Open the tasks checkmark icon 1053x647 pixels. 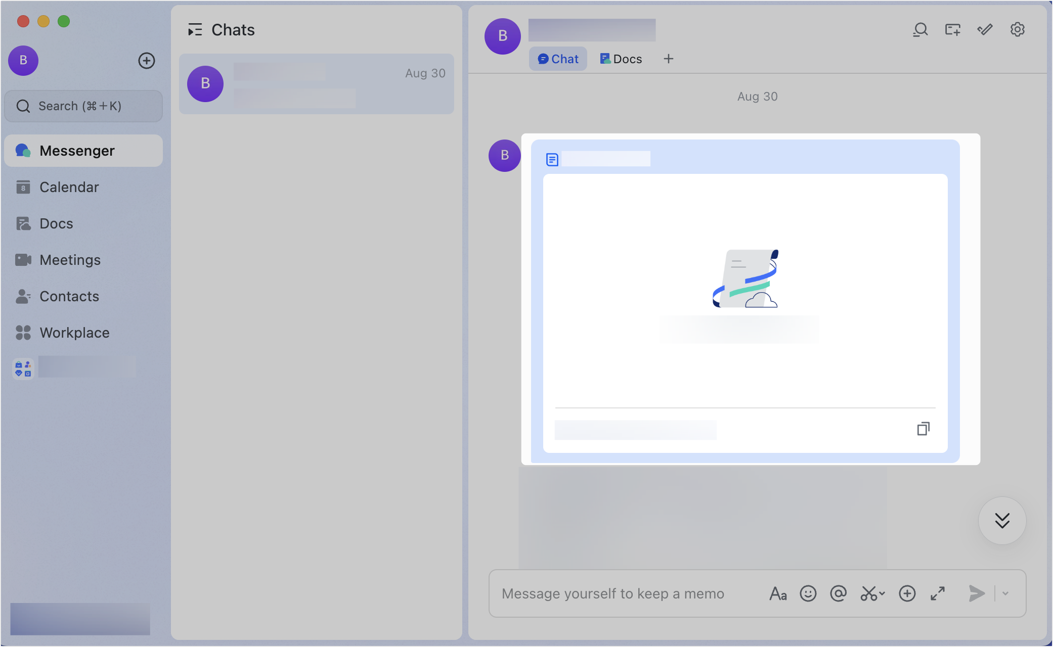pyautogui.click(x=985, y=30)
